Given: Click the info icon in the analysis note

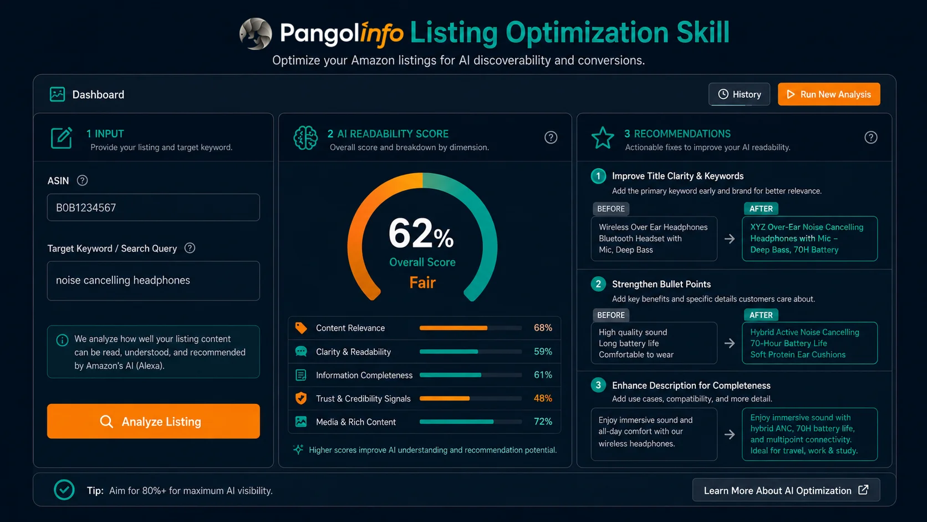Looking at the screenshot, I should coord(62,340).
